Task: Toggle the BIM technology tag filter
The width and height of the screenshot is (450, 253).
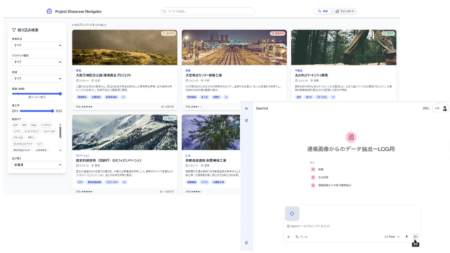Action: point(24,125)
